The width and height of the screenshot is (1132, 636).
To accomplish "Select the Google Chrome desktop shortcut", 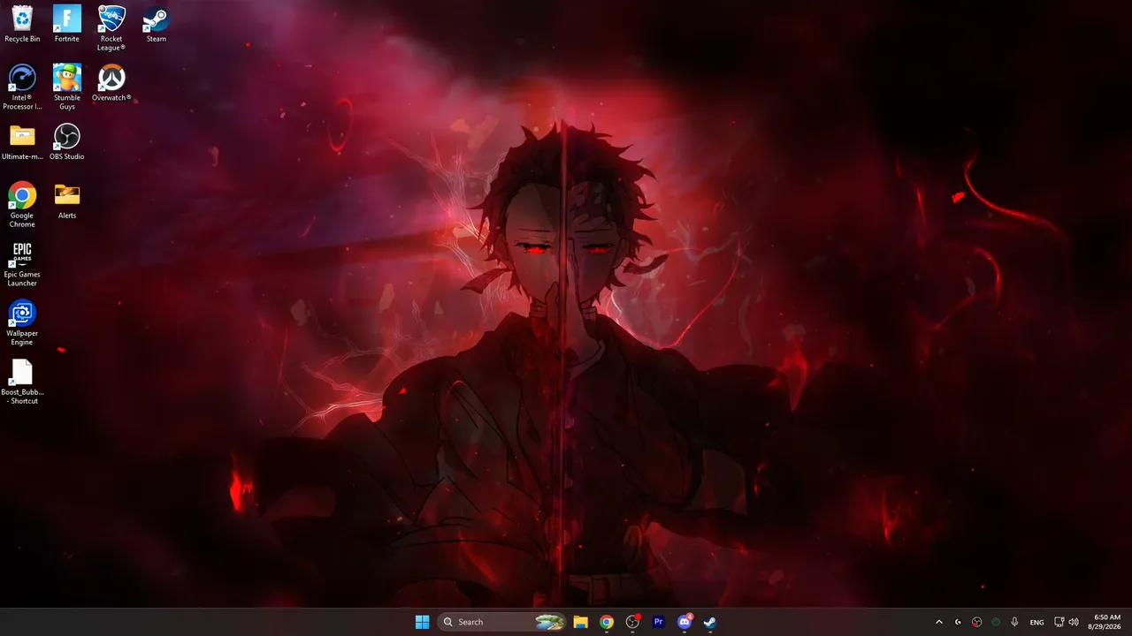I will [22, 205].
